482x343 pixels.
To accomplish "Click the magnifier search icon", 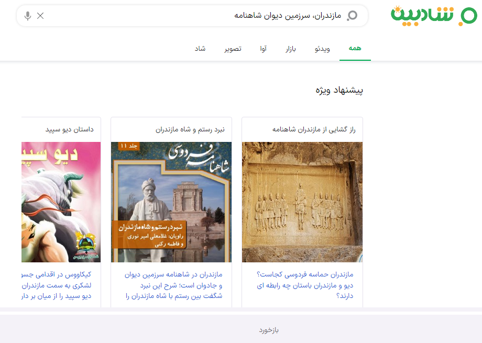I will pos(352,16).
